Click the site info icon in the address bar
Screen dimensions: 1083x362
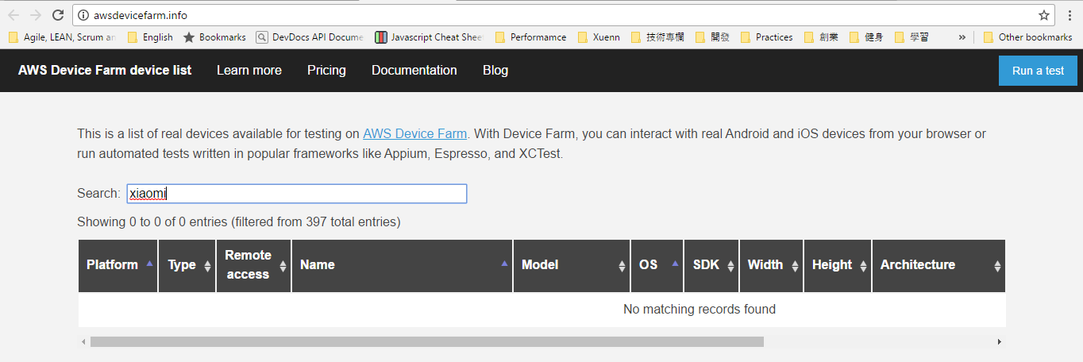[x=83, y=15]
